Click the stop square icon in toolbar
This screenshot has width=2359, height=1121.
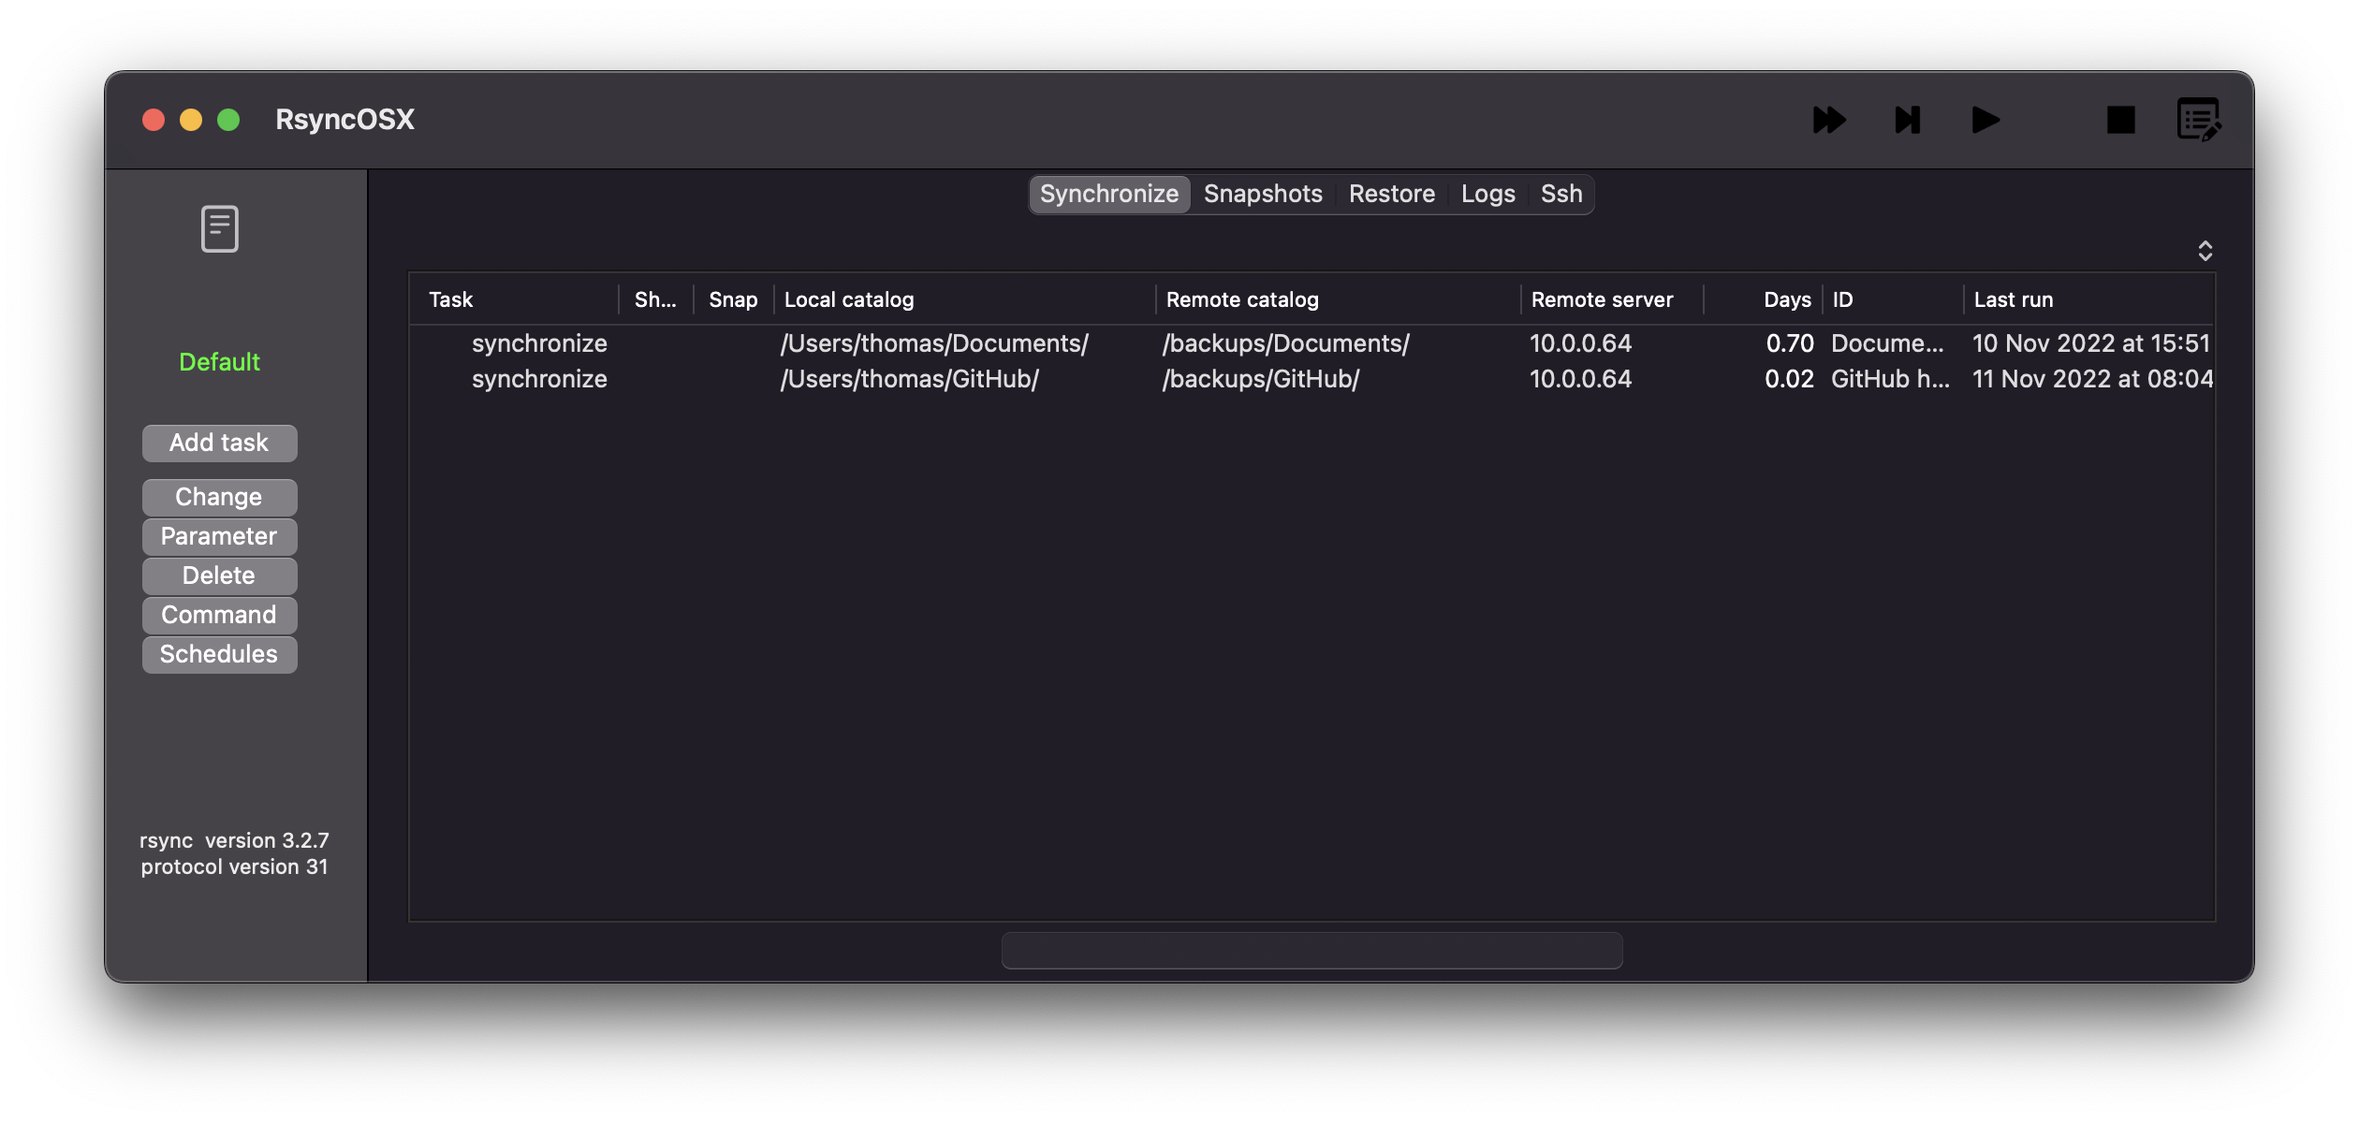pyautogui.click(x=2120, y=120)
